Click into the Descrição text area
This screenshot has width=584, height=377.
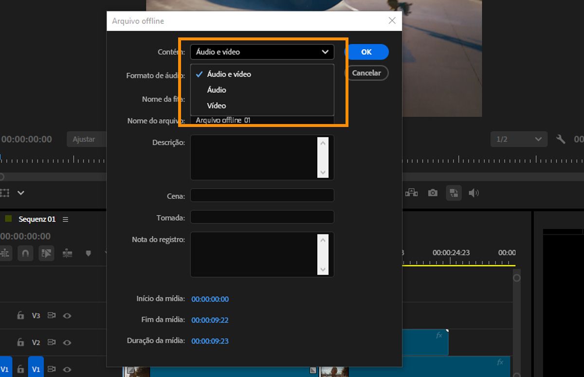(254, 157)
